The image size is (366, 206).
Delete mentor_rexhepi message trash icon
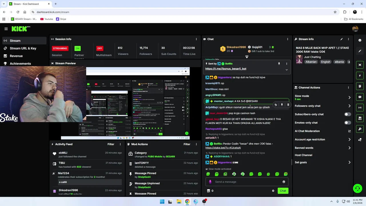click(288, 105)
